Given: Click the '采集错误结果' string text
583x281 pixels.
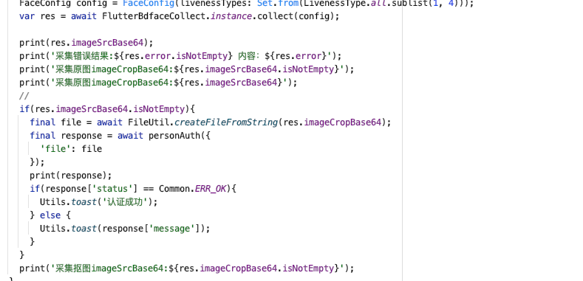Looking at the screenshot, I should pyautogui.click(x=83, y=56).
